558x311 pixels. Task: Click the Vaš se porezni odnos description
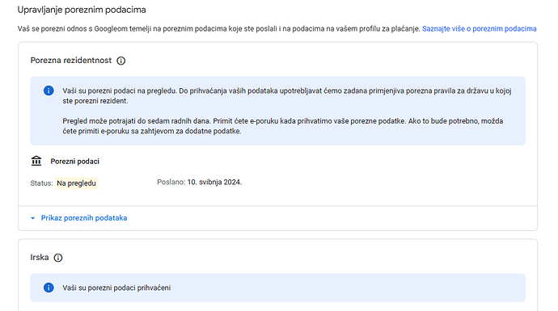(x=219, y=29)
